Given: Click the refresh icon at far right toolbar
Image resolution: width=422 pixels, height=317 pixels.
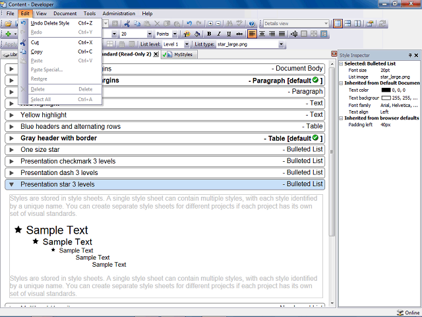Looking at the screenshot, I should click(x=382, y=24).
